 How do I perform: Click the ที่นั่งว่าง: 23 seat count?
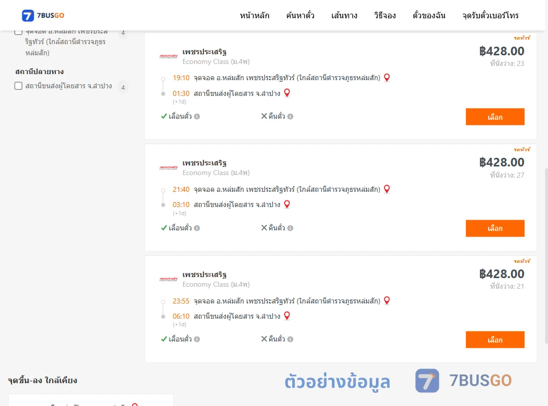pyautogui.click(x=507, y=63)
